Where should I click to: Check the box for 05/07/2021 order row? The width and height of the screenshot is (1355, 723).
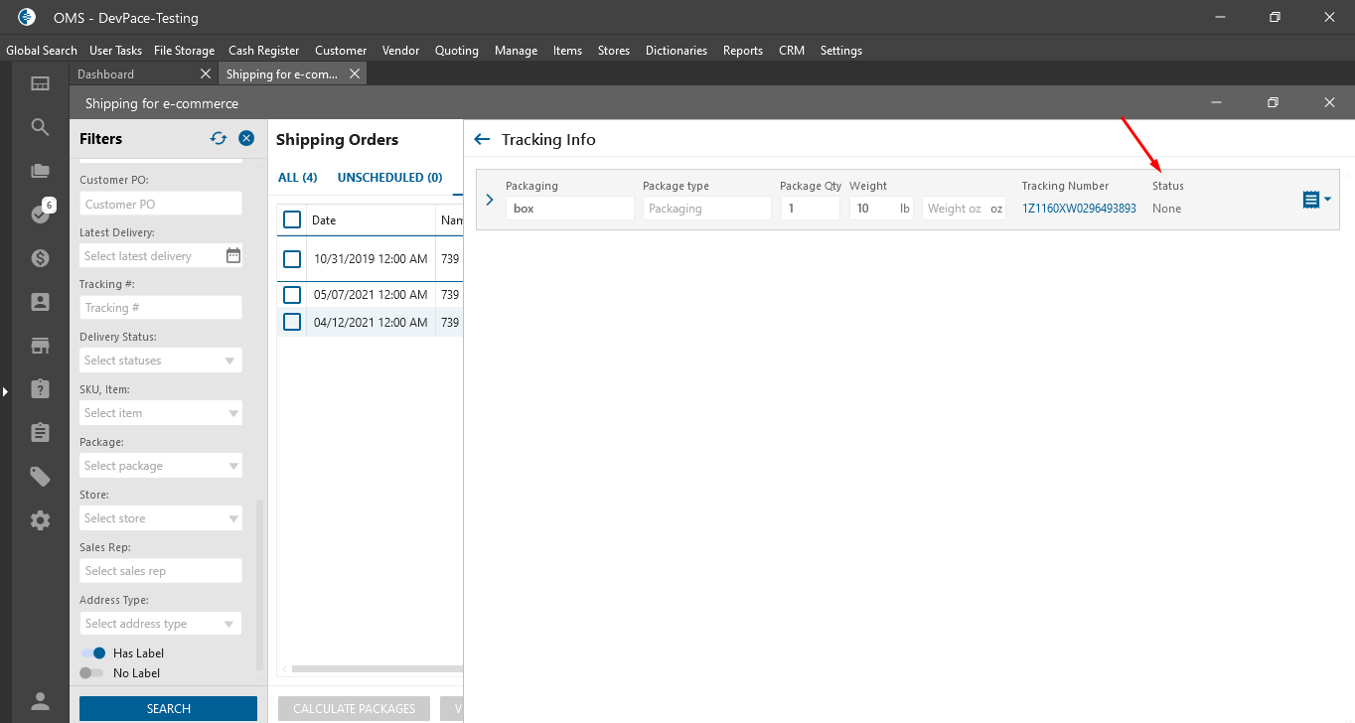292,295
